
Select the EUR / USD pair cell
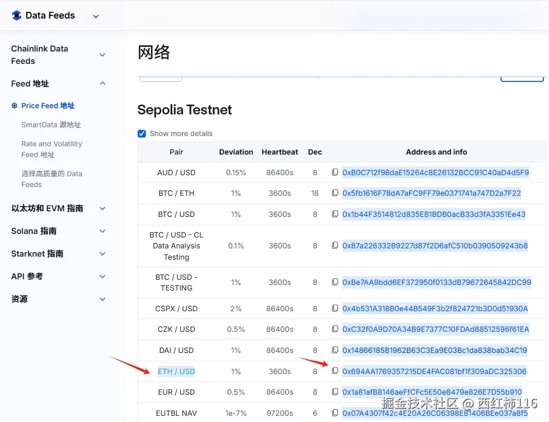point(176,392)
